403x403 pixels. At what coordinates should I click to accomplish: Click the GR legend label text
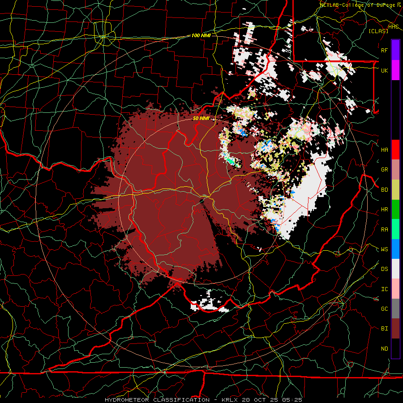(385, 170)
